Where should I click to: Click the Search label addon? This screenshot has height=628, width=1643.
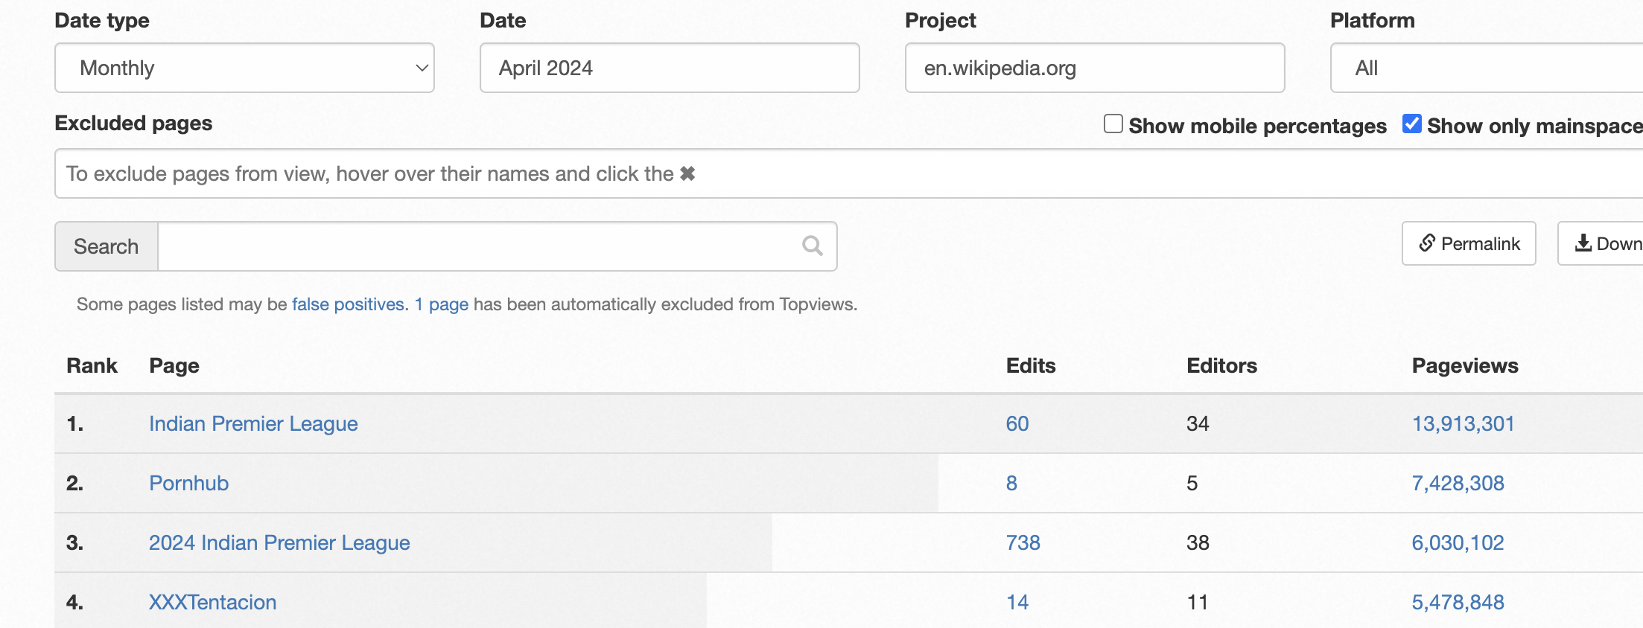point(107,246)
